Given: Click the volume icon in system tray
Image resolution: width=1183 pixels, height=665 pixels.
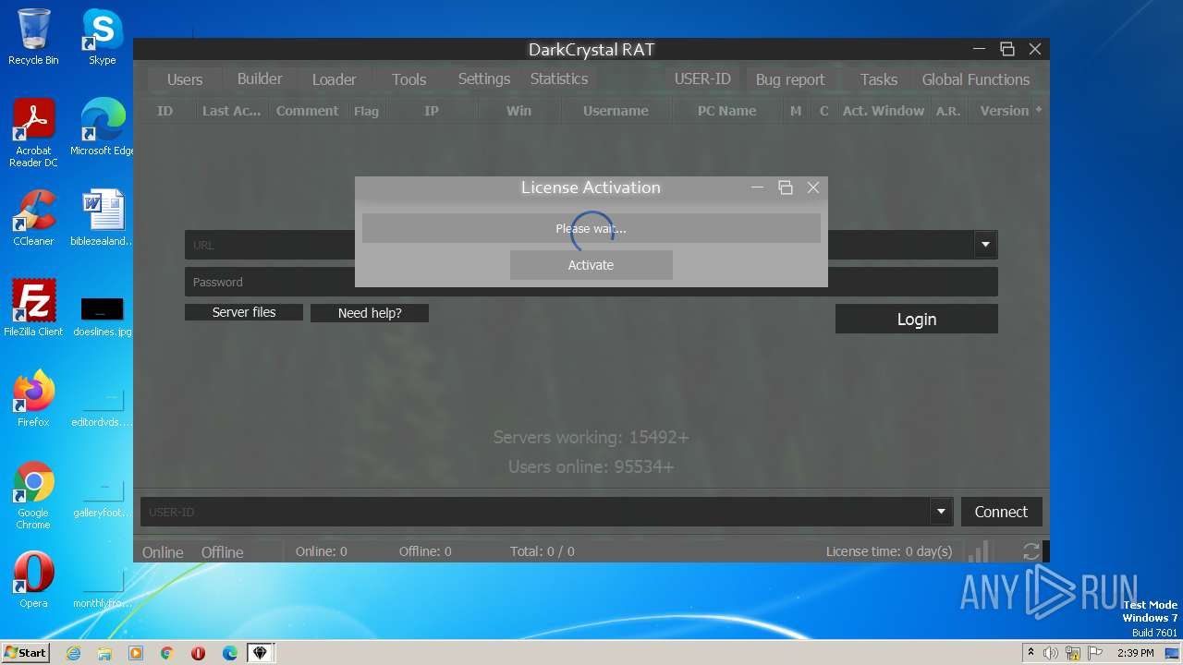Looking at the screenshot, I should (x=1051, y=653).
